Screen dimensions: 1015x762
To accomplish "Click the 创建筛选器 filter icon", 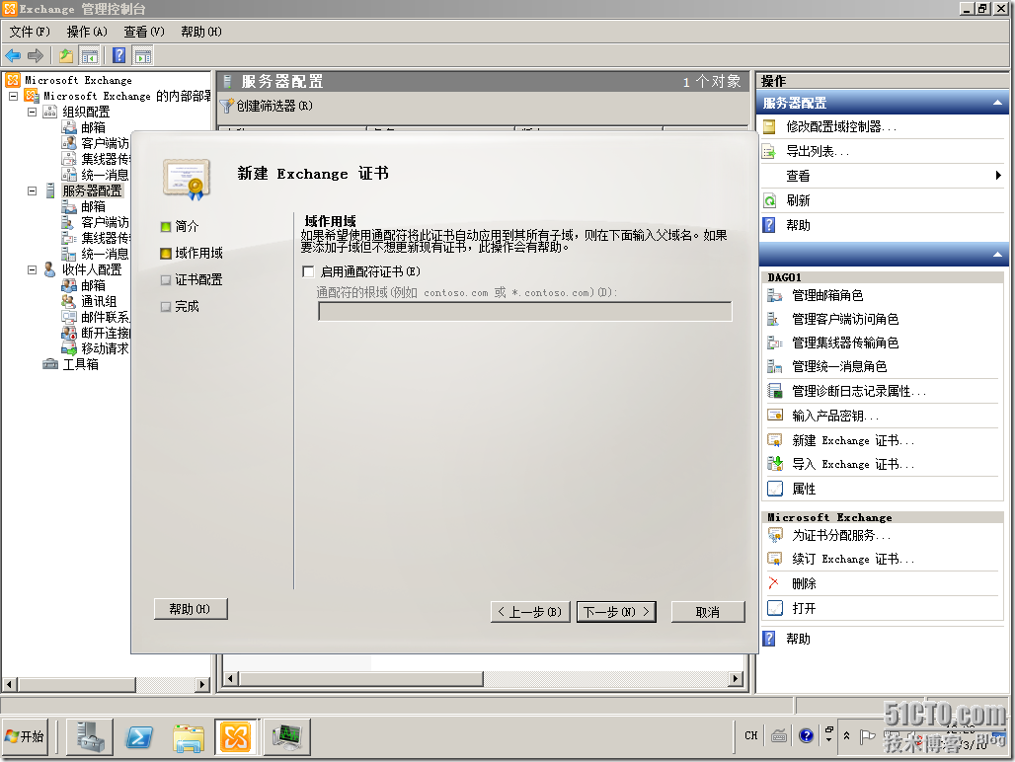I will tap(227, 106).
